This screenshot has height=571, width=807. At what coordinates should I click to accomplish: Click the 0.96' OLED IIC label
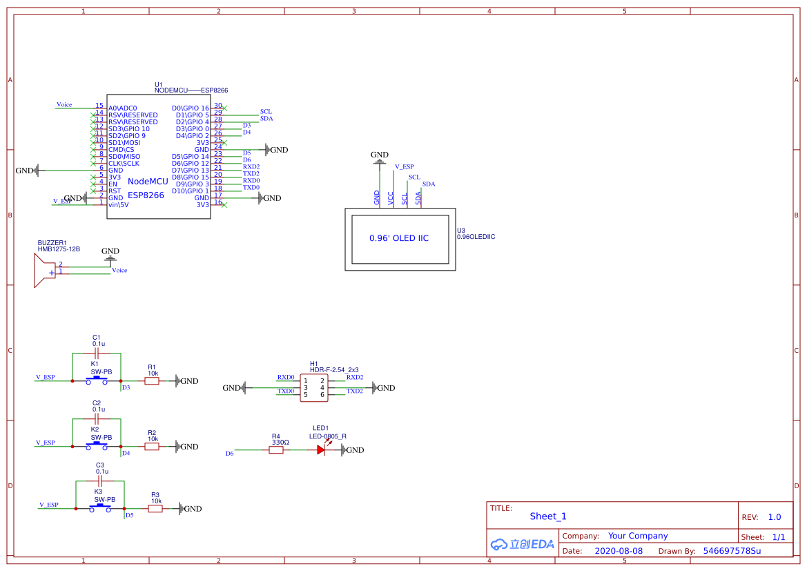(x=399, y=238)
